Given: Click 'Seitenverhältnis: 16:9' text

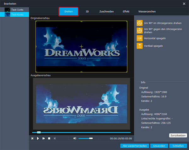Looking at the screenshot, I should pos(154,96).
